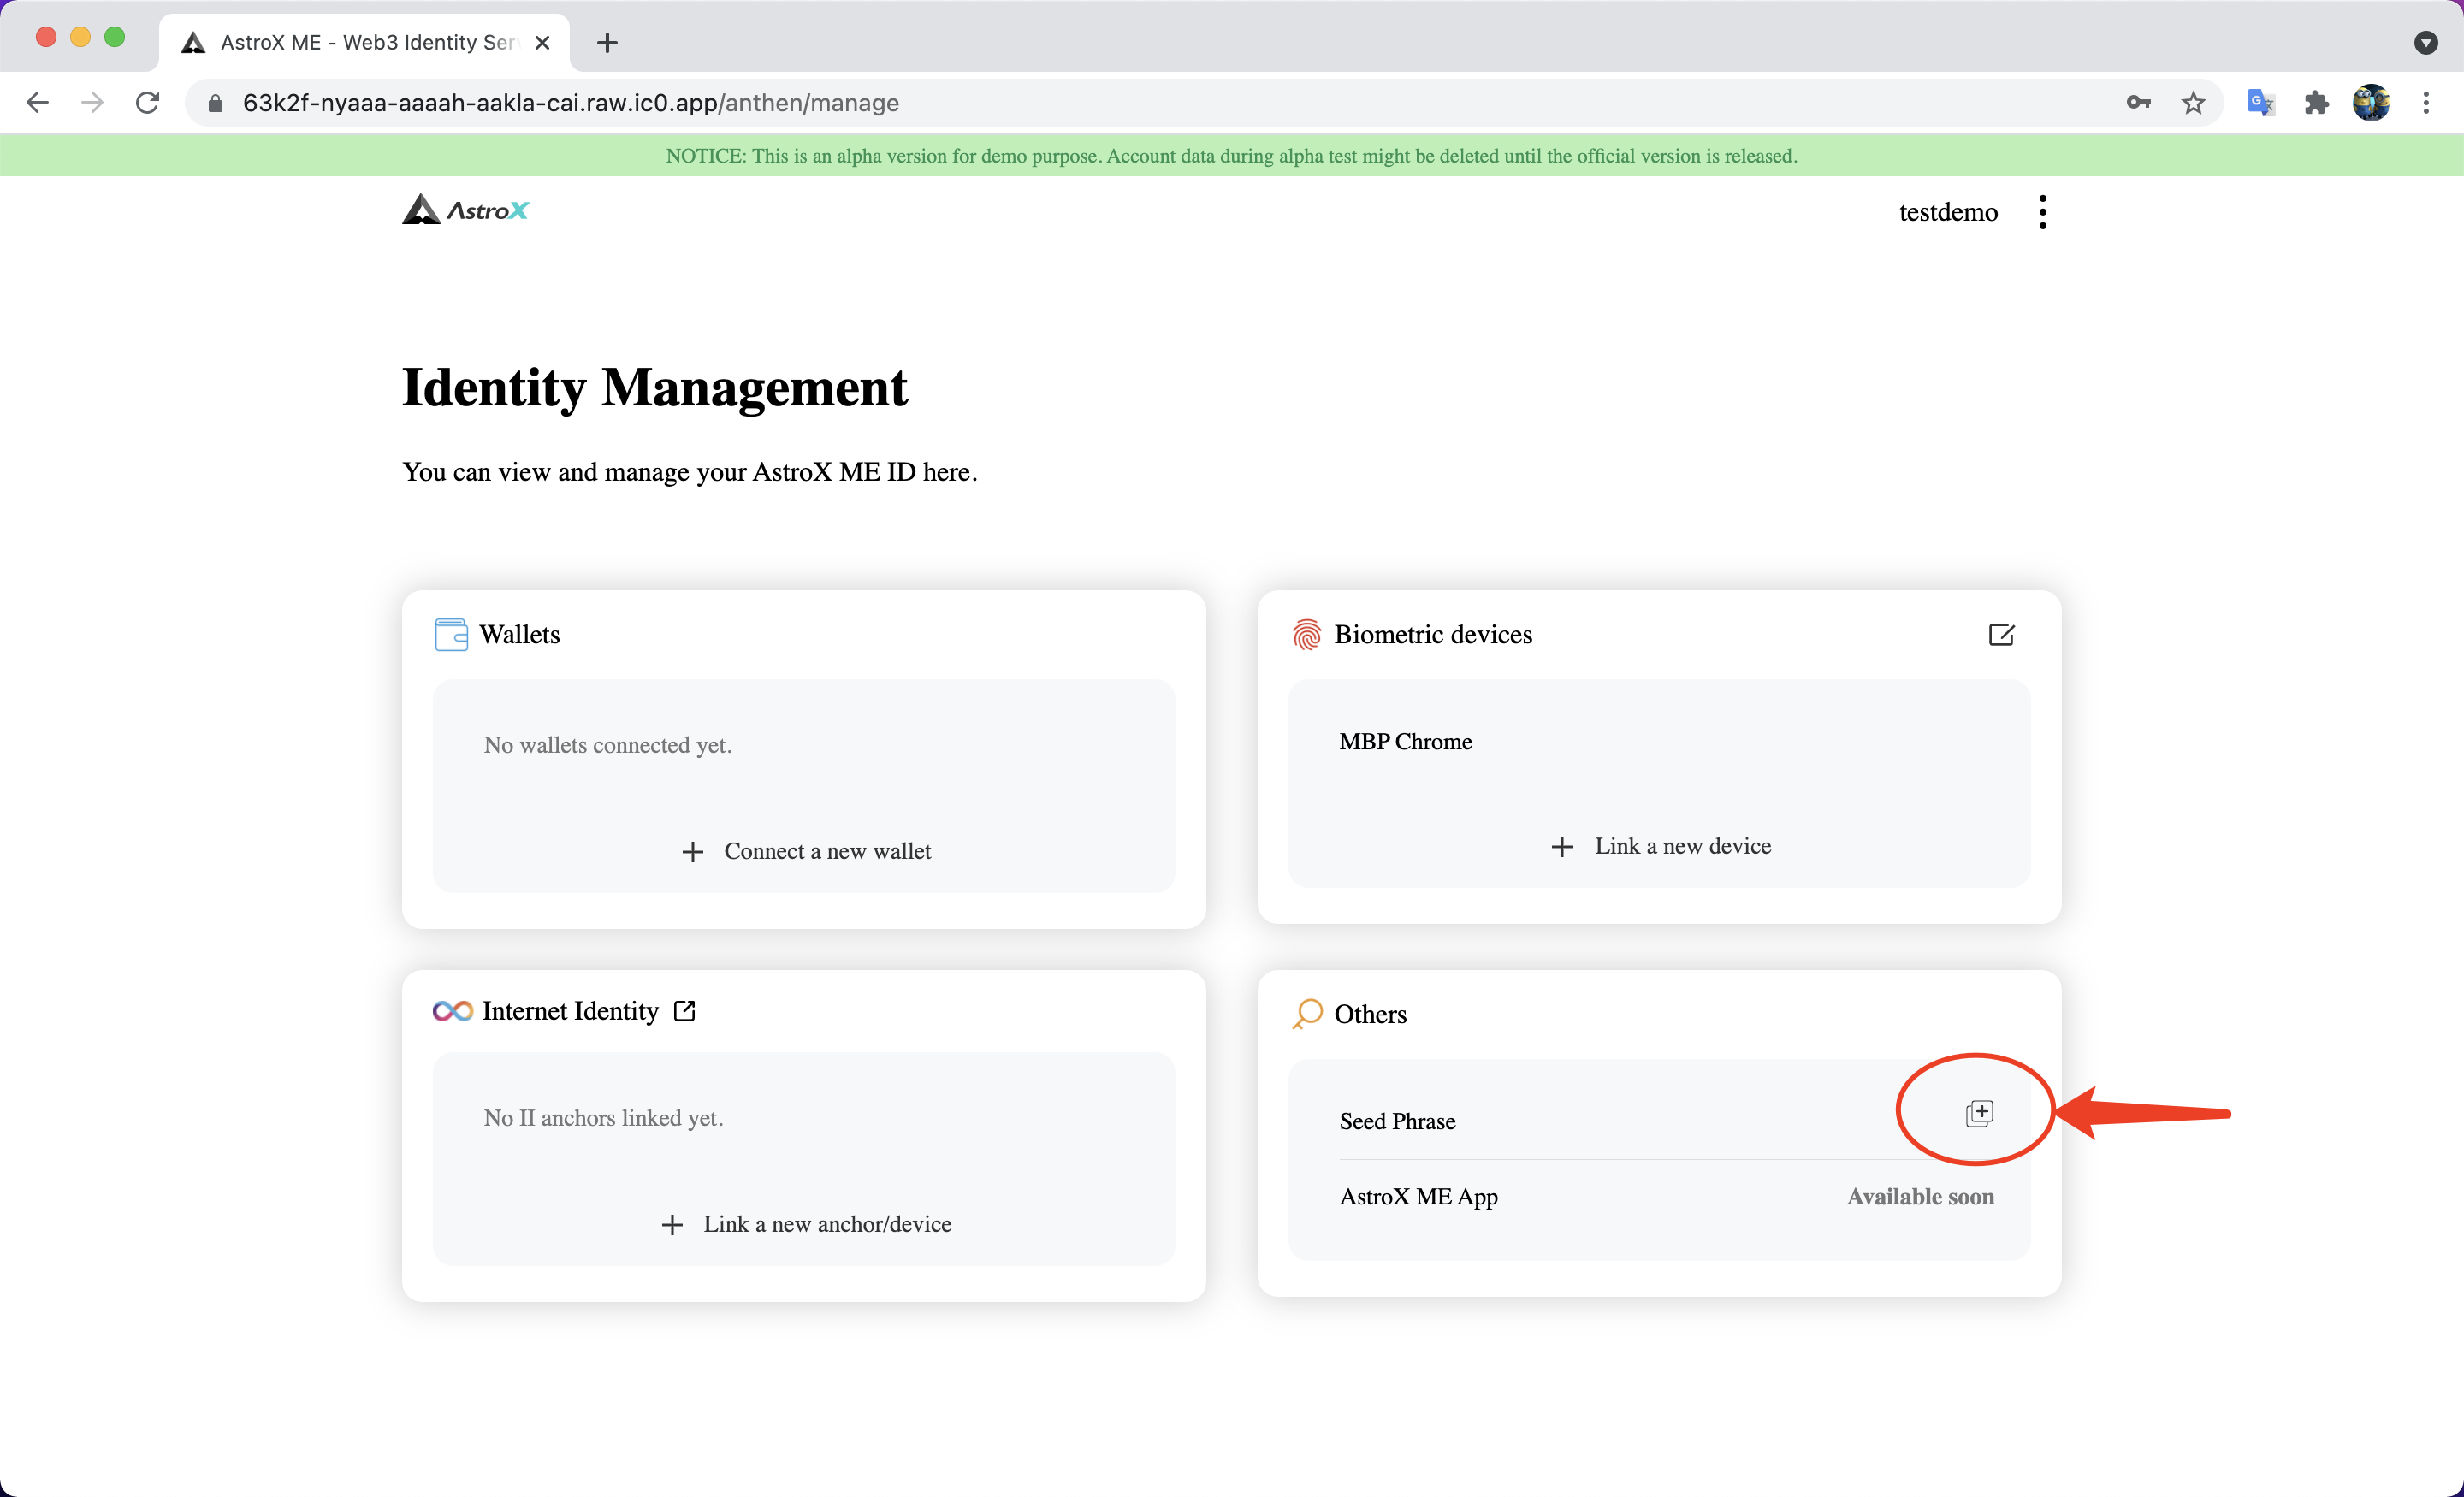Screen dimensions: 2464x1497
Task: Open Internet Identity external link icon
Action: [x=685, y=1011]
